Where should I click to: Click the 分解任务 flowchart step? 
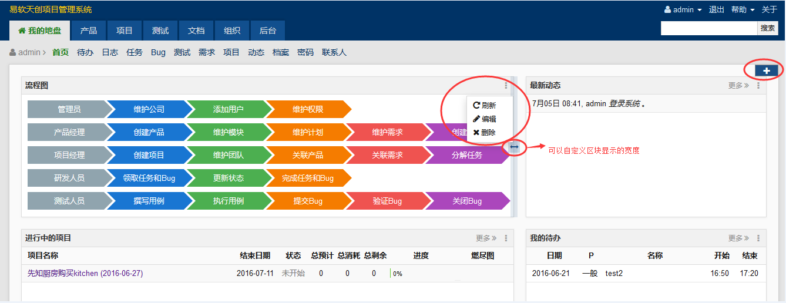pyautogui.click(x=467, y=155)
